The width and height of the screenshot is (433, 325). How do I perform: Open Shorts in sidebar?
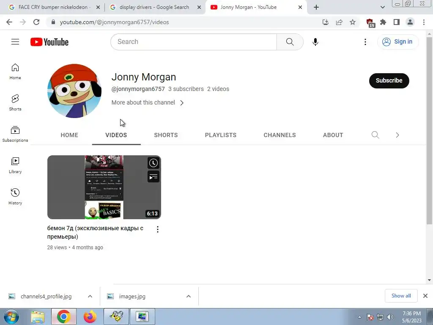coord(15,102)
